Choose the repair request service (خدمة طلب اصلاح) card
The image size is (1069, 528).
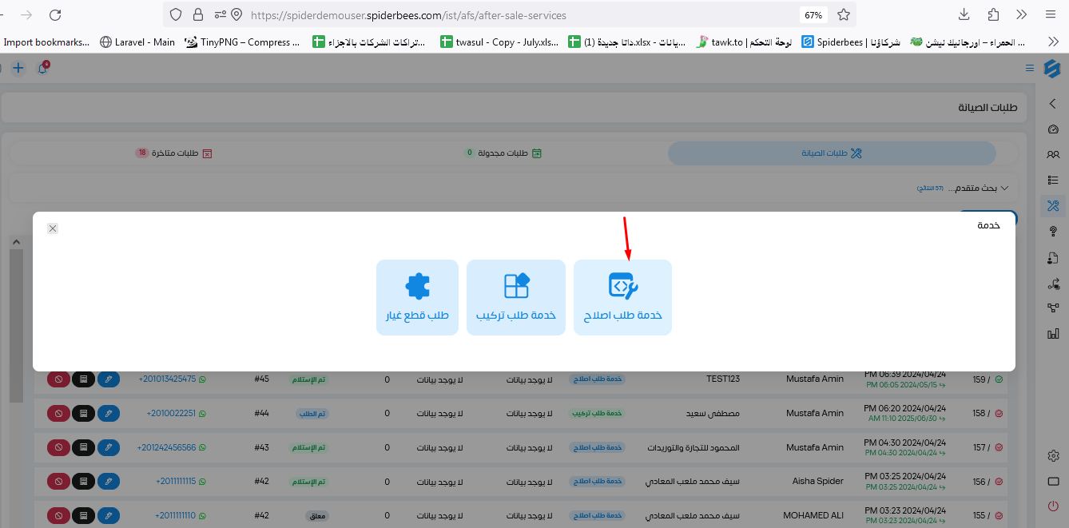pos(622,297)
